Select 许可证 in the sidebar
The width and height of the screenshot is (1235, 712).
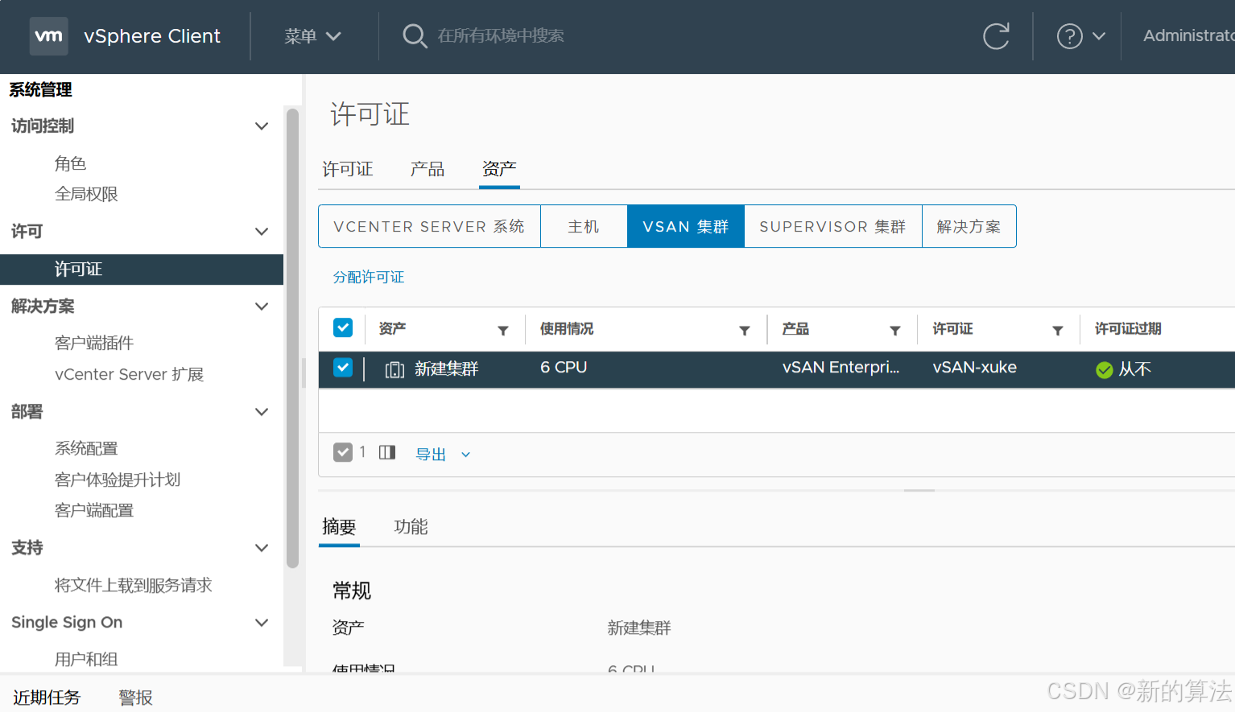[x=142, y=270]
